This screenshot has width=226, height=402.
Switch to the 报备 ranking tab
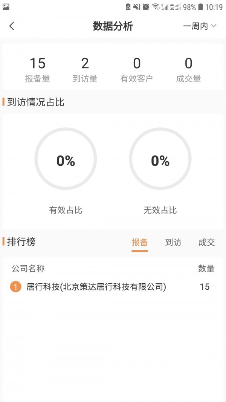point(140,243)
